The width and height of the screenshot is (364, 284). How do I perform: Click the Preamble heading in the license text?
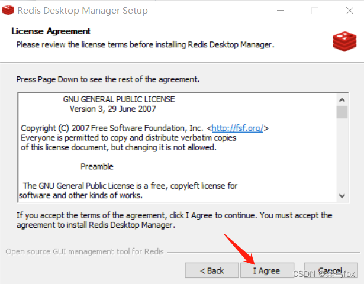[97, 167]
